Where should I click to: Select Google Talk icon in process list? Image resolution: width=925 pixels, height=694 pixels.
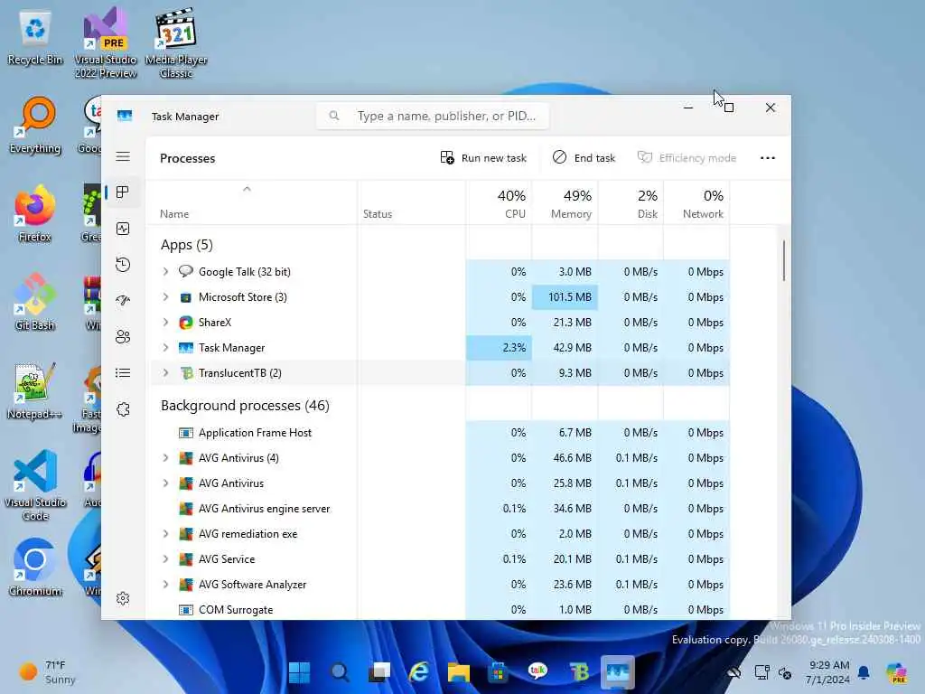point(186,271)
